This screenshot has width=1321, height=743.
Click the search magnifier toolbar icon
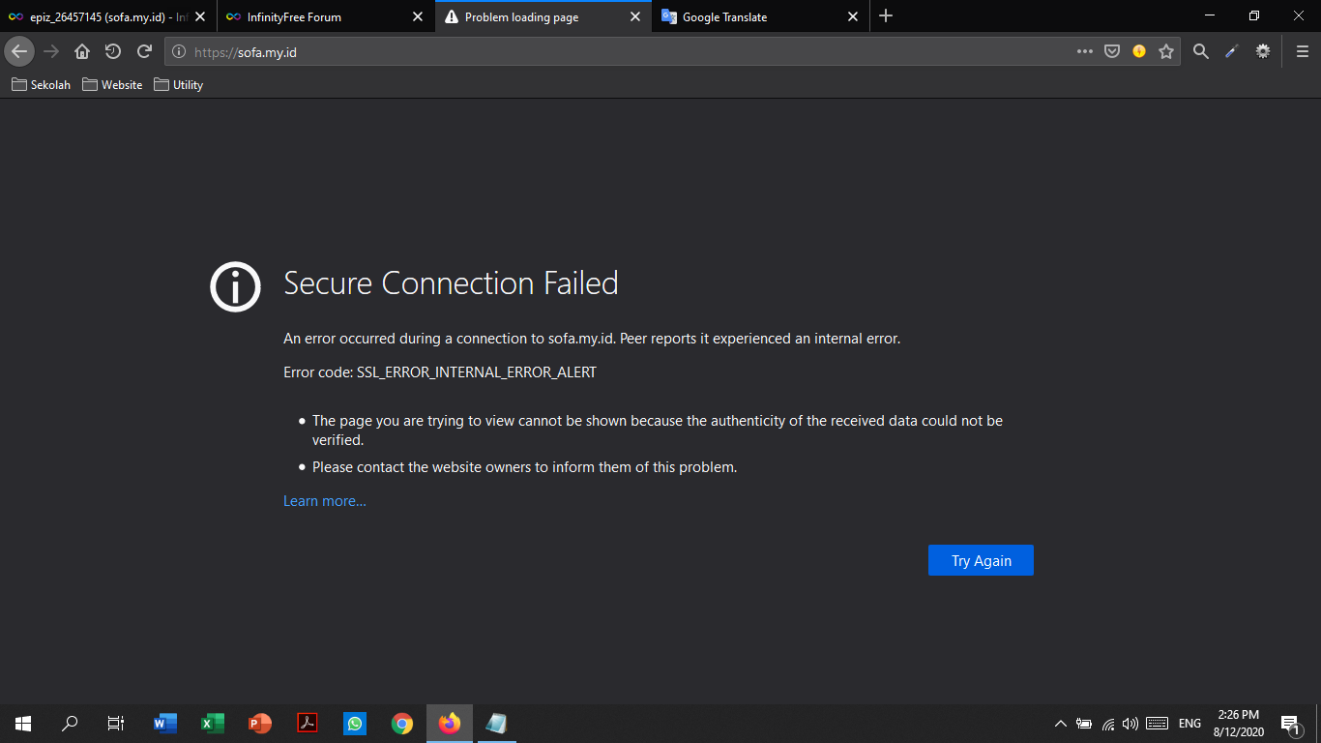coord(1200,52)
